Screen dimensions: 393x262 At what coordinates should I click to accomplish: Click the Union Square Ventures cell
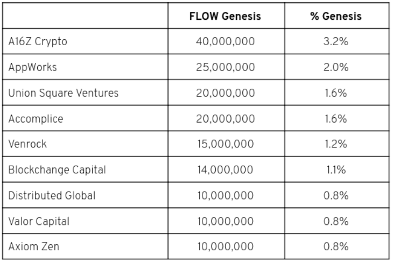coord(64,94)
